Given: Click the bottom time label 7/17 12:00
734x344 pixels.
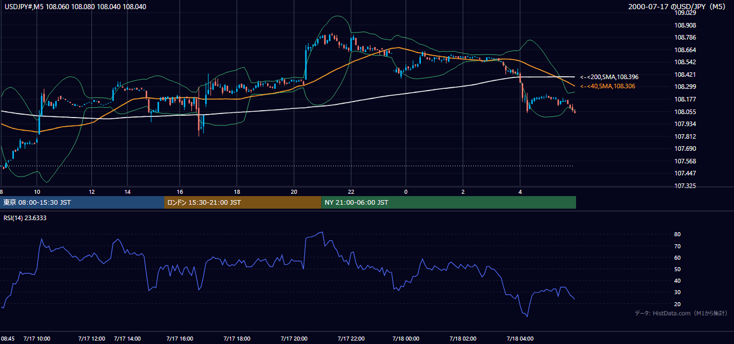Looking at the screenshot, I should coord(92,338).
